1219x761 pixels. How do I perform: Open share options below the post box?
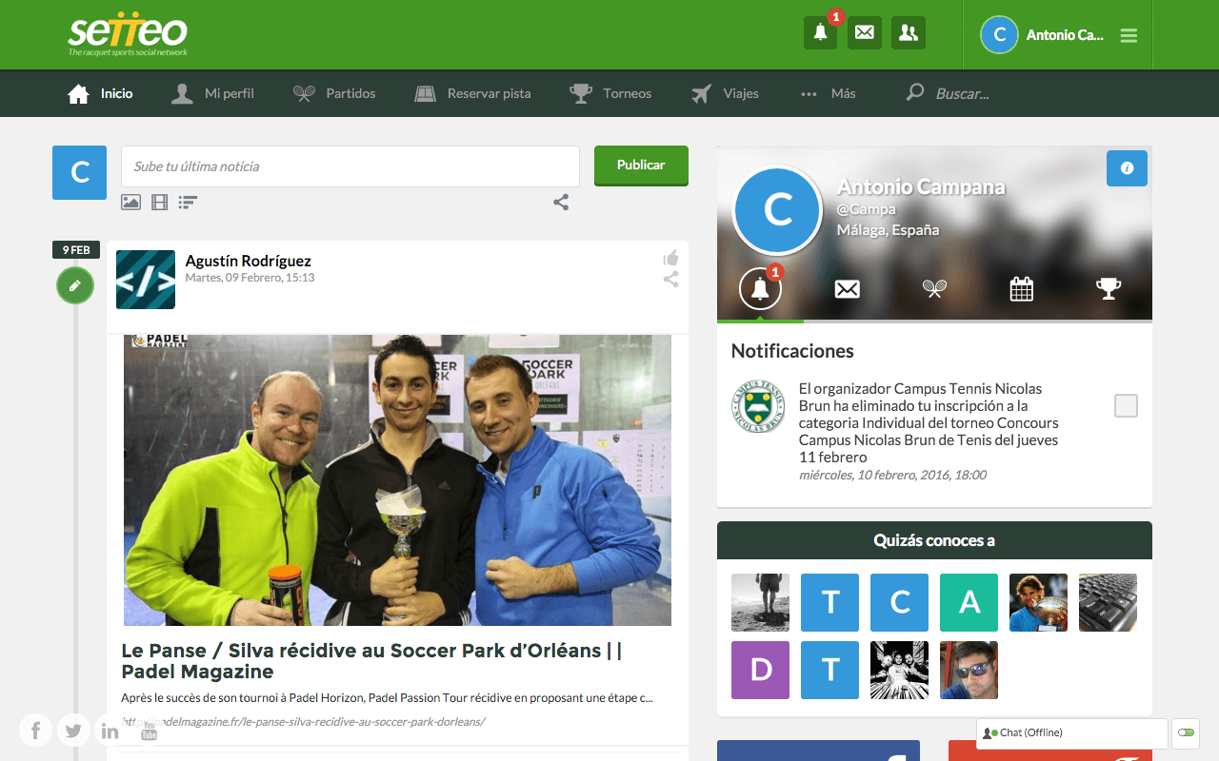point(561,202)
